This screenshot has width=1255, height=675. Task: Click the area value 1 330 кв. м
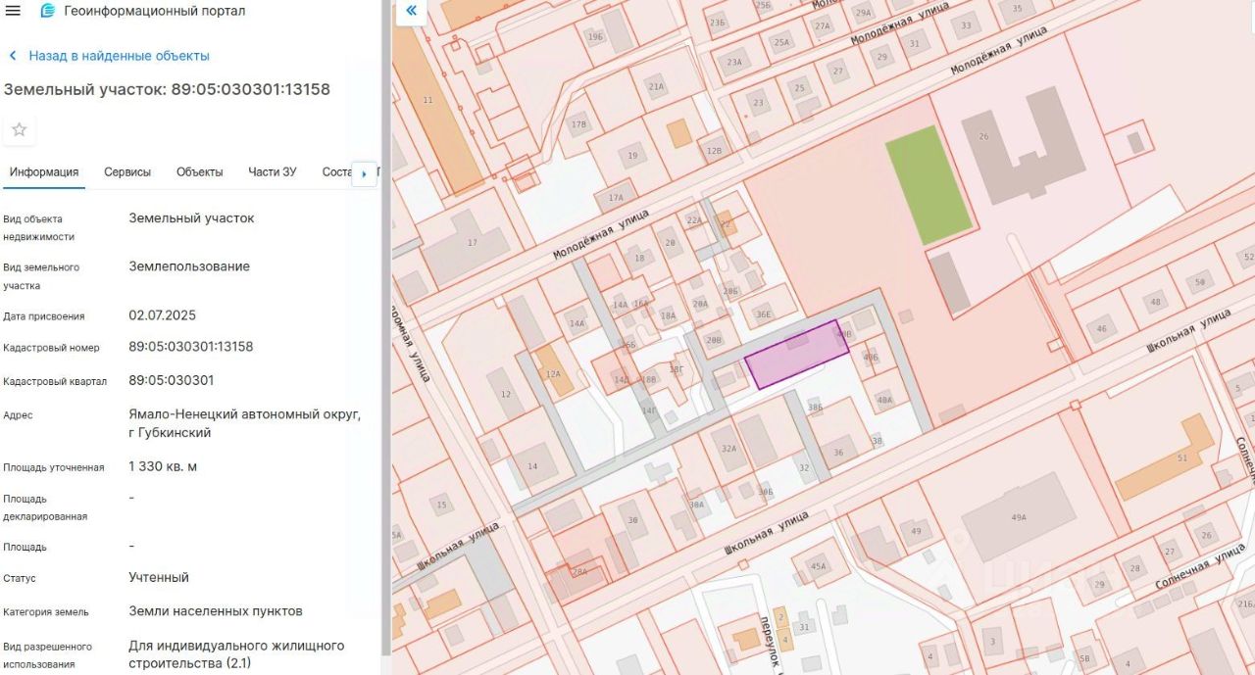tap(163, 466)
